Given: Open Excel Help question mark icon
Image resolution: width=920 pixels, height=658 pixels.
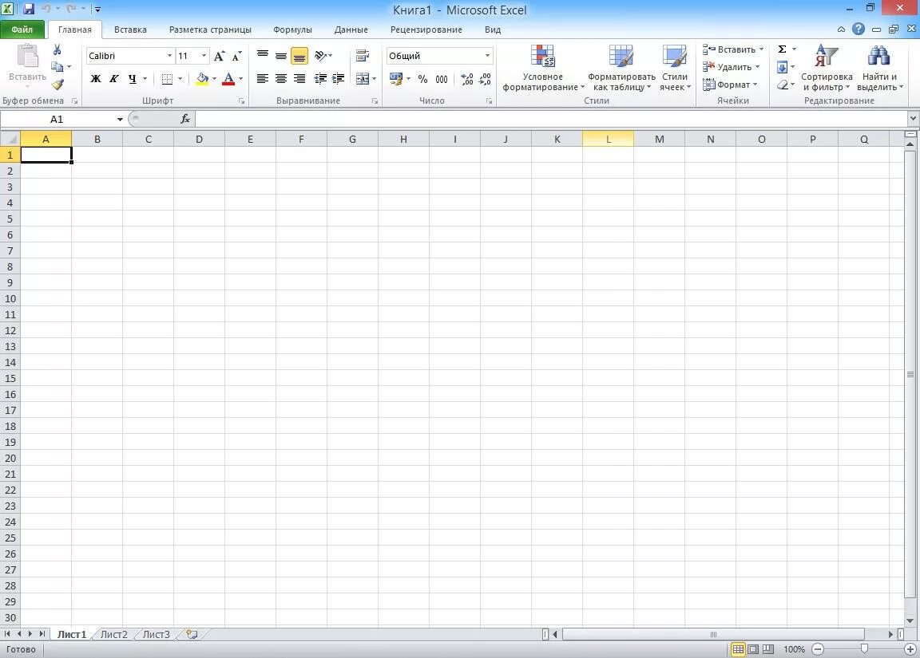Looking at the screenshot, I should (859, 29).
